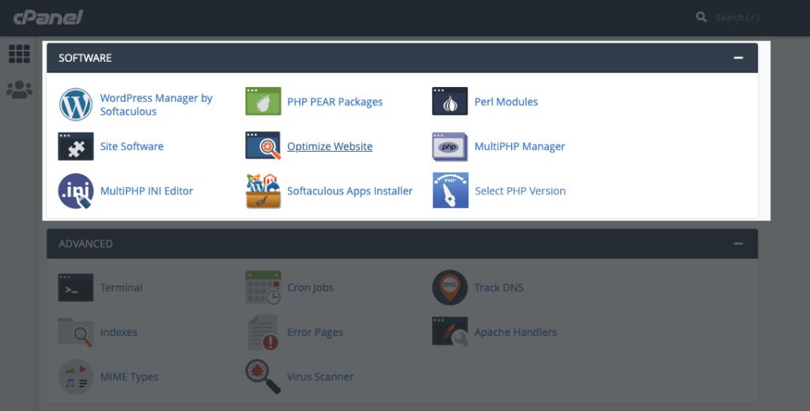Open the MIME Types link
Screen dimensions: 810x411
tap(129, 377)
